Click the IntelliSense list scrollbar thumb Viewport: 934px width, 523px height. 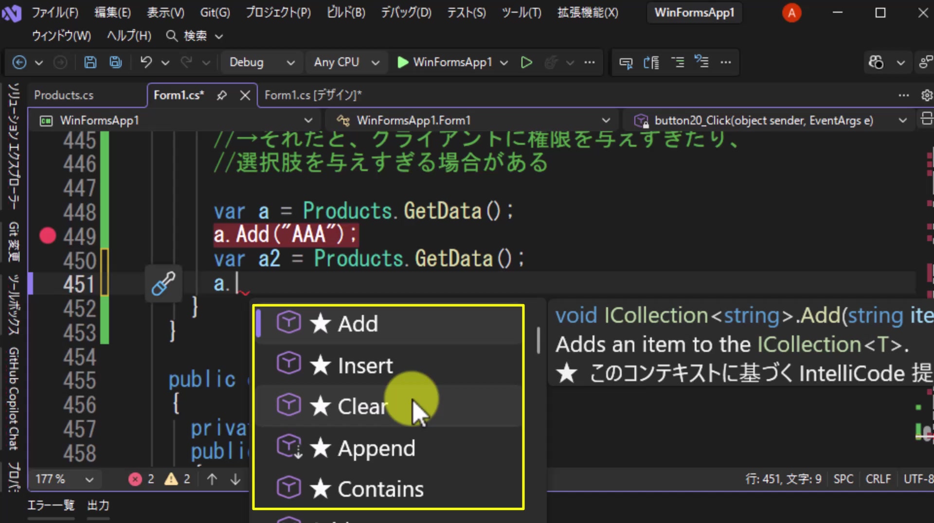[x=538, y=340]
